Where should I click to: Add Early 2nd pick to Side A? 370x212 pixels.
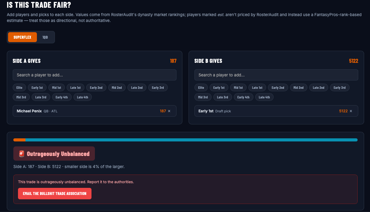click(x=96, y=88)
